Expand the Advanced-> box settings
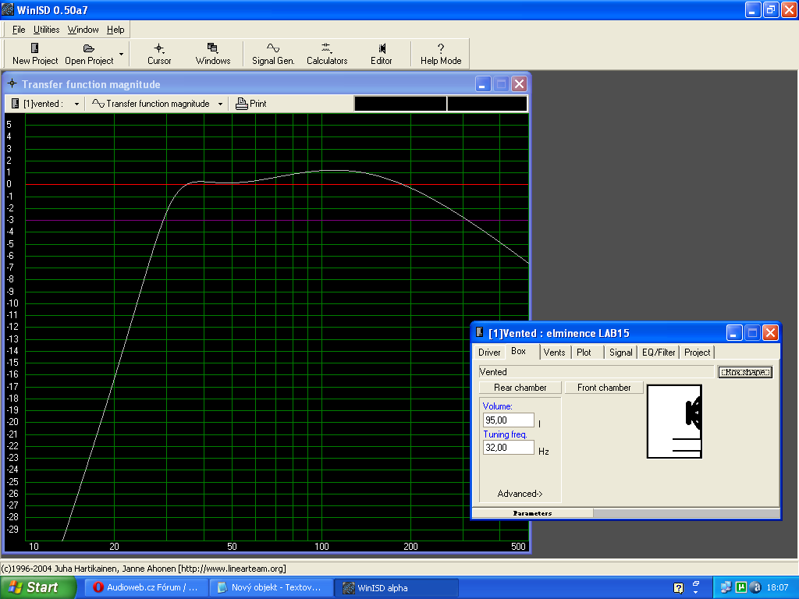The height and width of the screenshot is (599, 799). [x=520, y=494]
